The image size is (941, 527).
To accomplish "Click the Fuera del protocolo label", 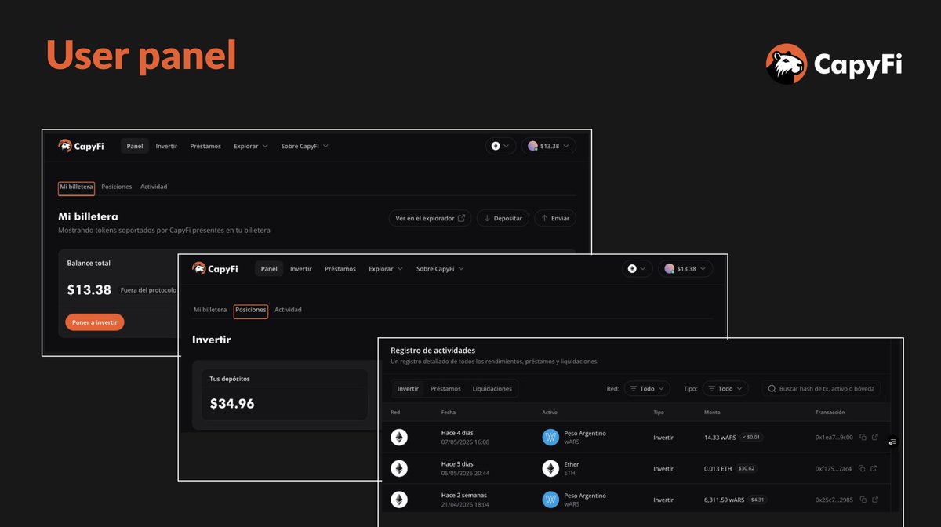I will 148,290.
